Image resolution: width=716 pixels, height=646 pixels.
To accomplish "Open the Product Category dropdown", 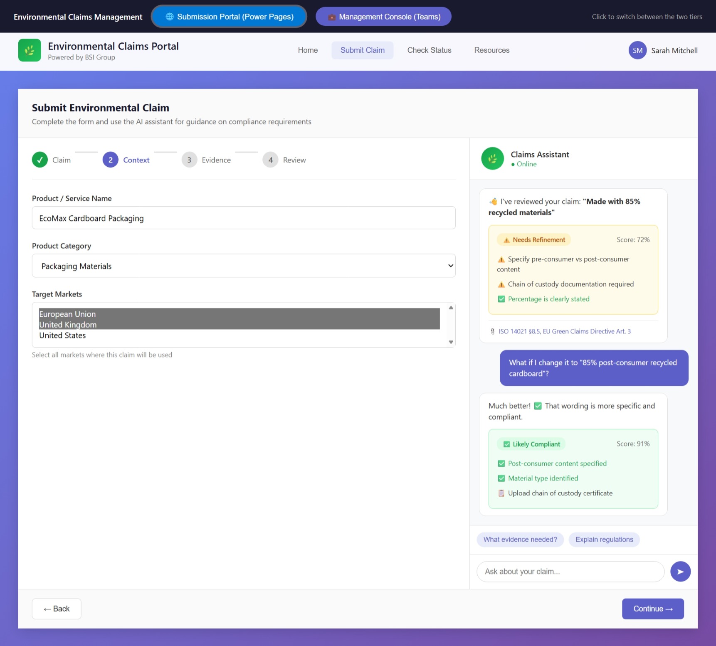I will coord(244,266).
